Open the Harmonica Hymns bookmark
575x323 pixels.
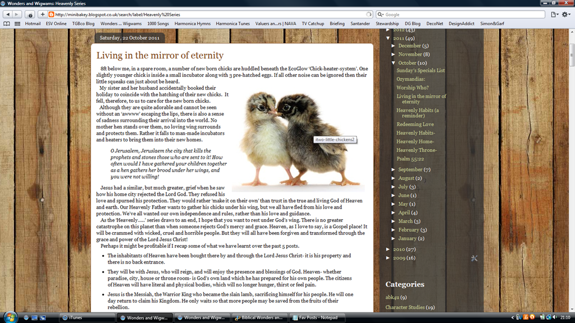point(193,24)
